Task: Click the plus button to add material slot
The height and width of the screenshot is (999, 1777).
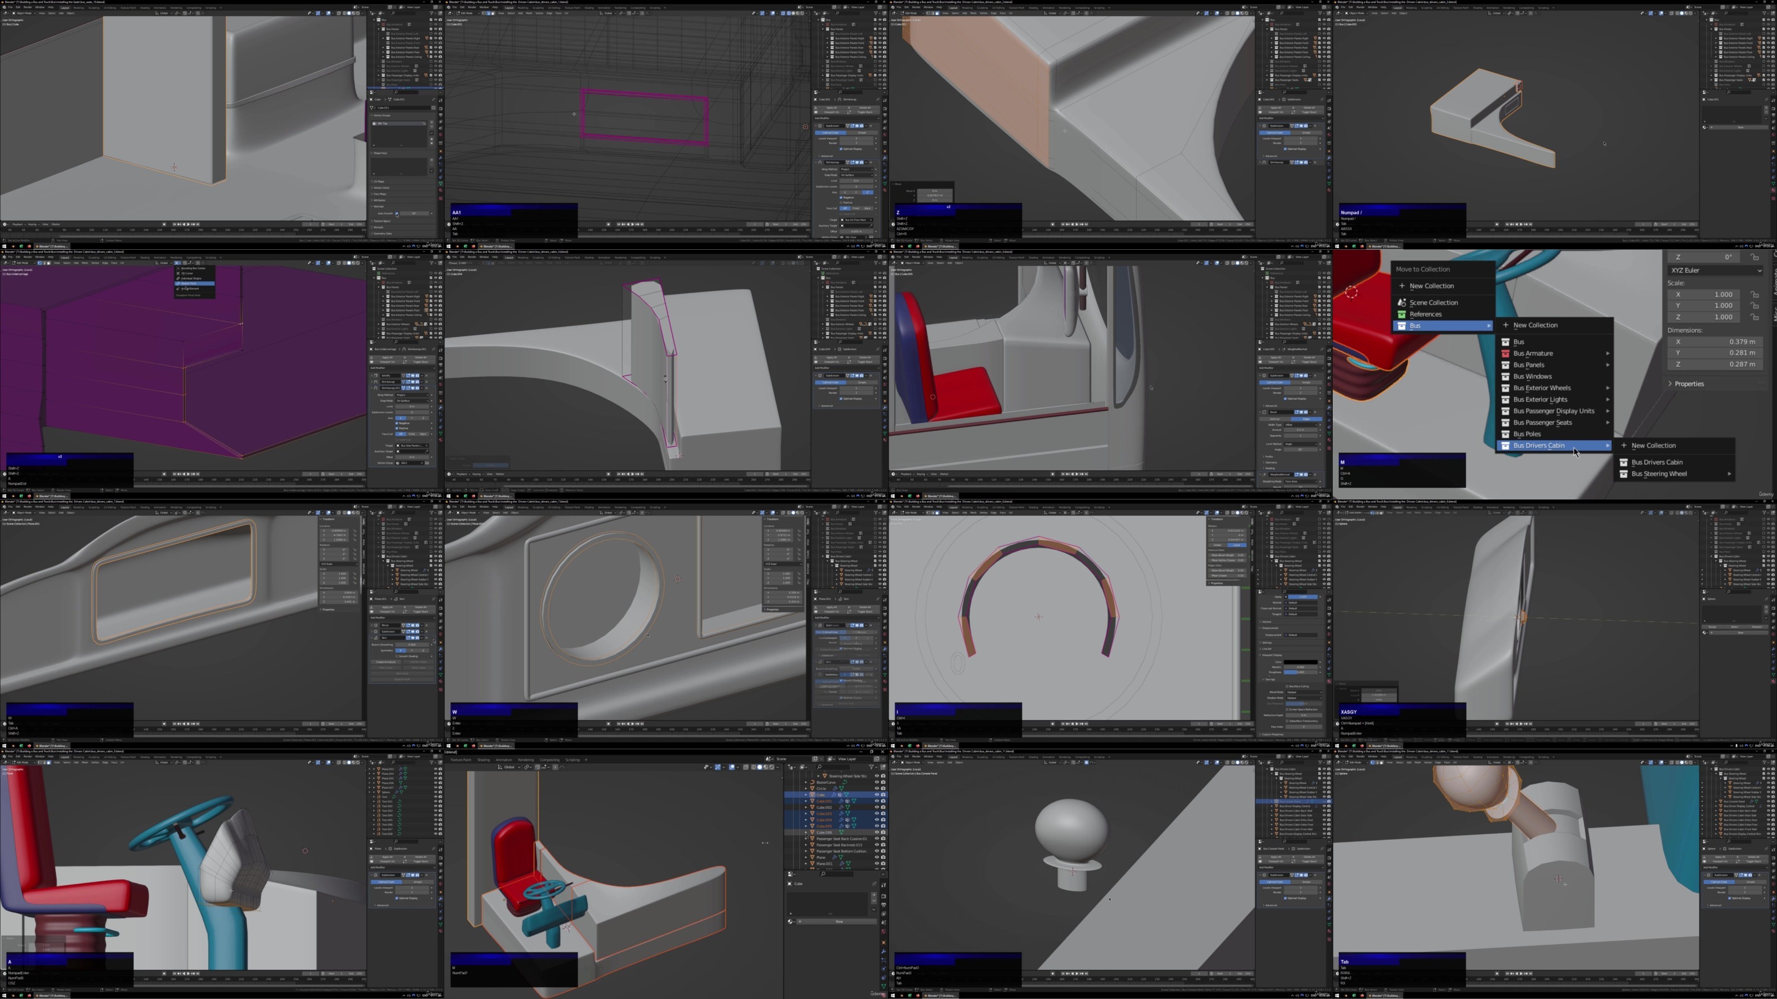Action: [x=874, y=896]
